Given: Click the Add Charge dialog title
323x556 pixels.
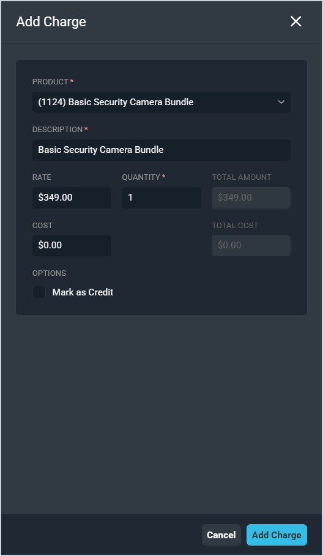Looking at the screenshot, I should tap(51, 21).
